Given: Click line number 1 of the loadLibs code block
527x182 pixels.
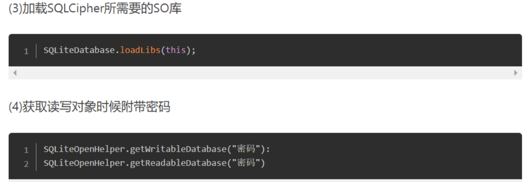Looking at the screenshot, I should pos(26,51).
